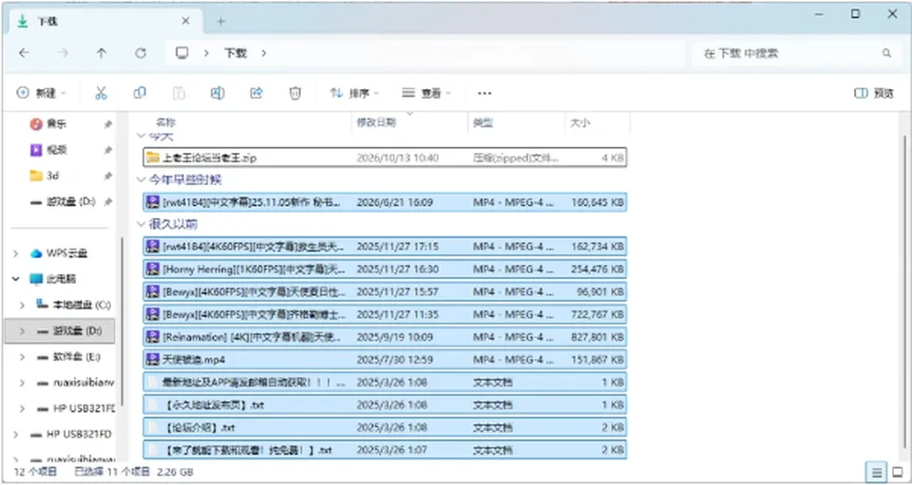
Task: Open the 新建 (New) dropdown
Action: 41,93
